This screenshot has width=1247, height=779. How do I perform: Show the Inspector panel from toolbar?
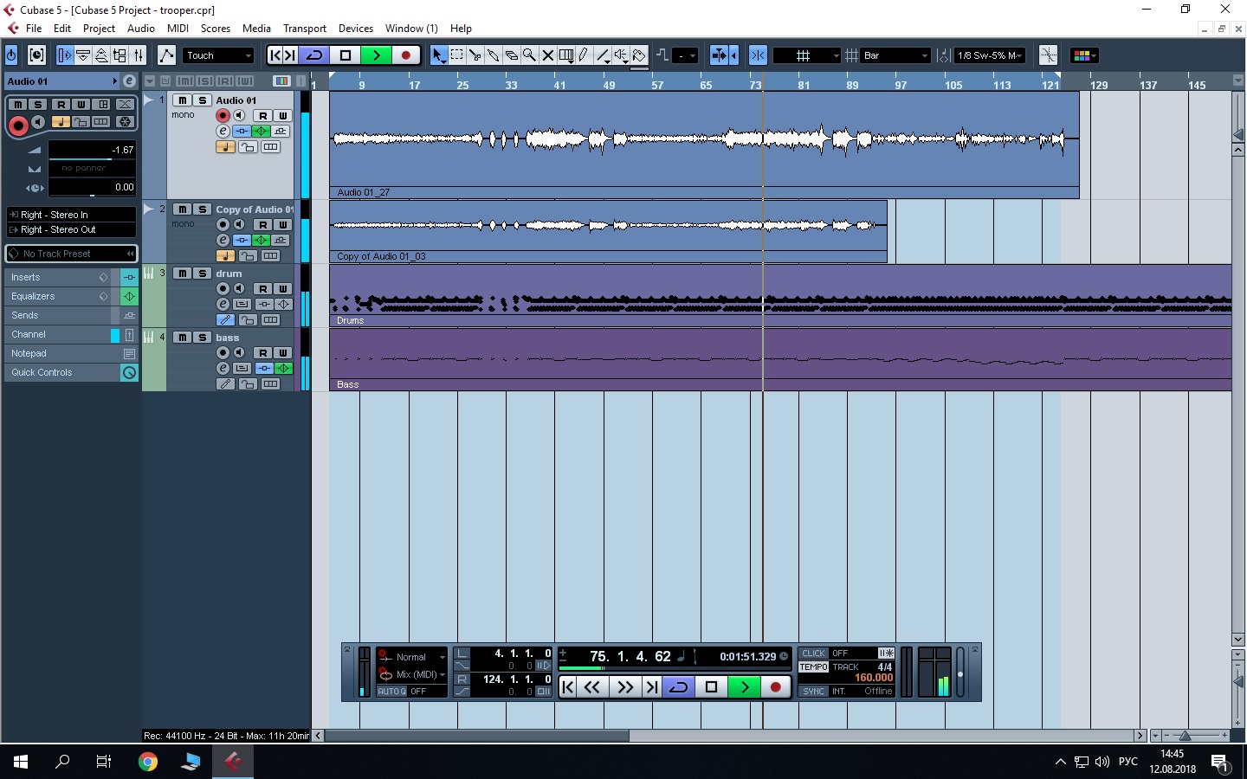65,55
